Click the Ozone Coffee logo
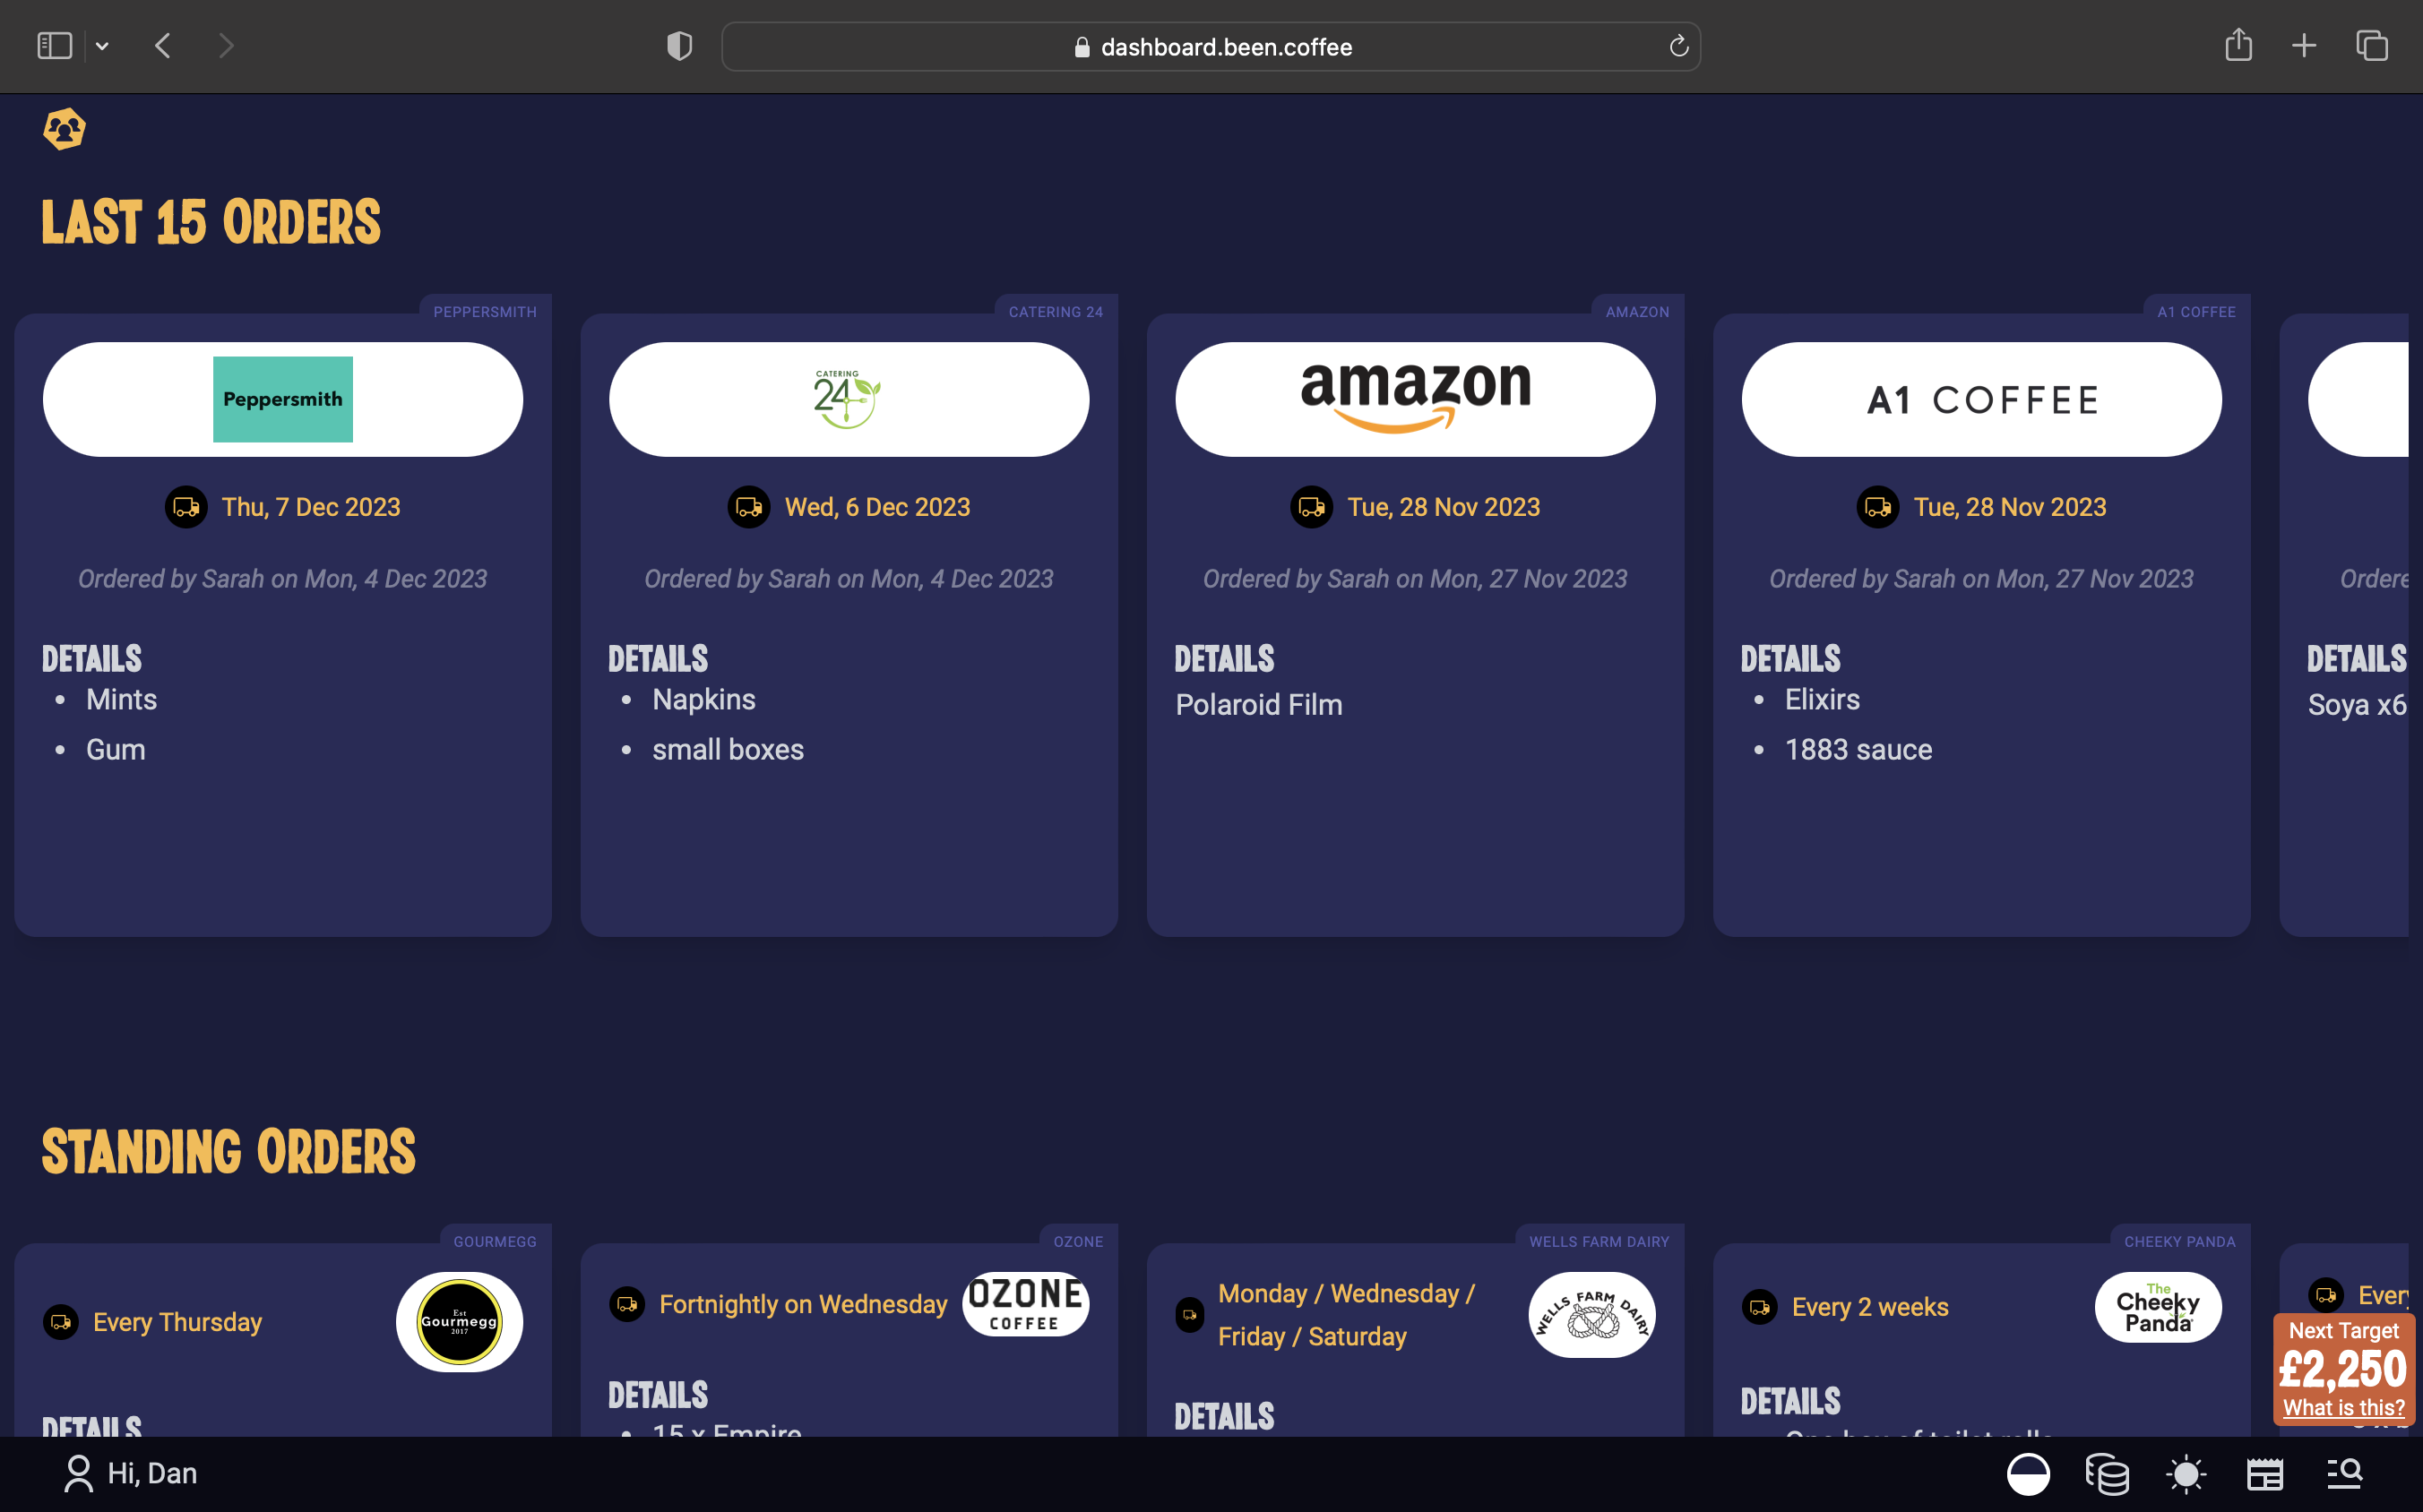 click(1025, 1304)
